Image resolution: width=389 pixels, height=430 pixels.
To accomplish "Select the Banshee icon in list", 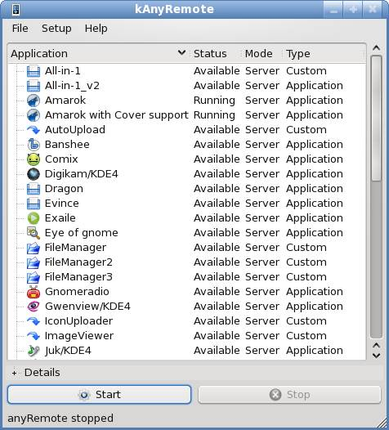I will pyautogui.click(x=34, y=145).
